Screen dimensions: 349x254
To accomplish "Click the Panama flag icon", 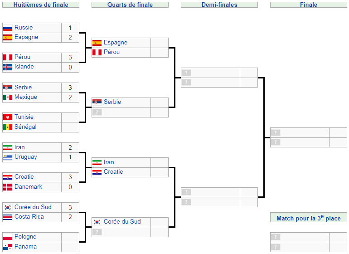I will [8, 247].
